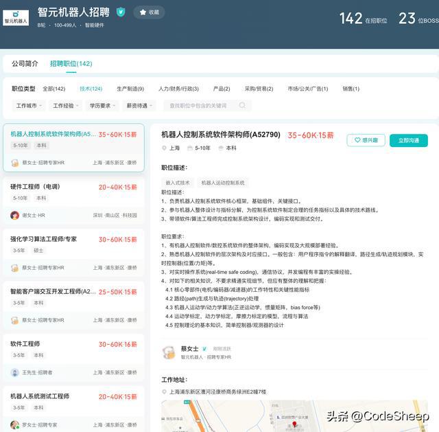Open the 公司简介 tab
439x432 pixels.
25,64
